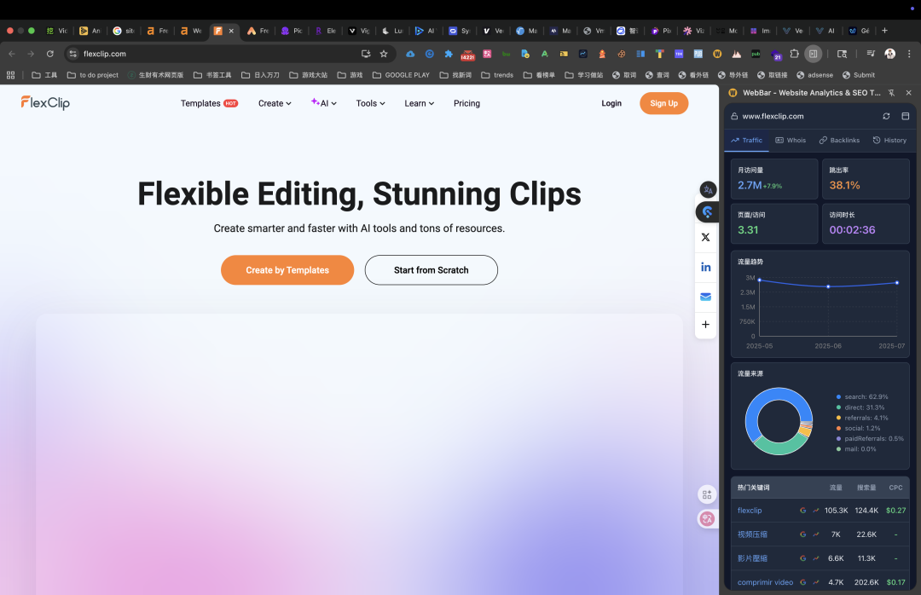Viewport: 921px width, 595px height.
Task: Expand the Create dropdown menu
Action: point(275,103)
